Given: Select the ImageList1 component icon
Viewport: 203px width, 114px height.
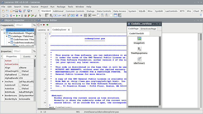Looking at the screenshot, I should point(139,39).
